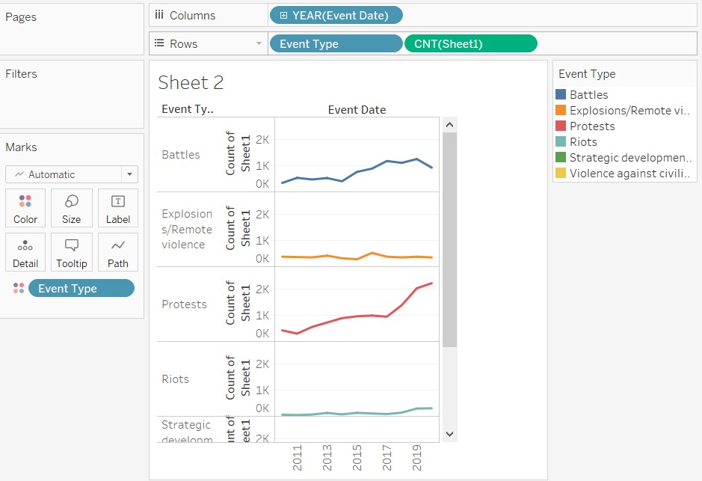Click the Size mark button
Viewport: 702px width, 481px height.
tap(72, 208)
